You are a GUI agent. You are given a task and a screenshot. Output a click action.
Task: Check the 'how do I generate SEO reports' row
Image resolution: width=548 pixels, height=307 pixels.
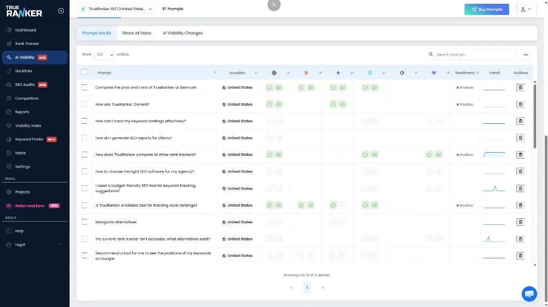point(84,137)
